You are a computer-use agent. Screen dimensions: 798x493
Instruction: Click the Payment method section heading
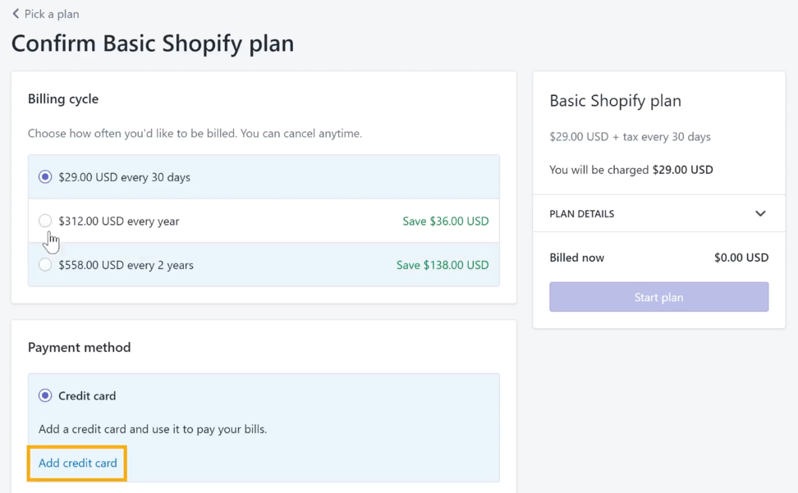[x=80, y=347]
